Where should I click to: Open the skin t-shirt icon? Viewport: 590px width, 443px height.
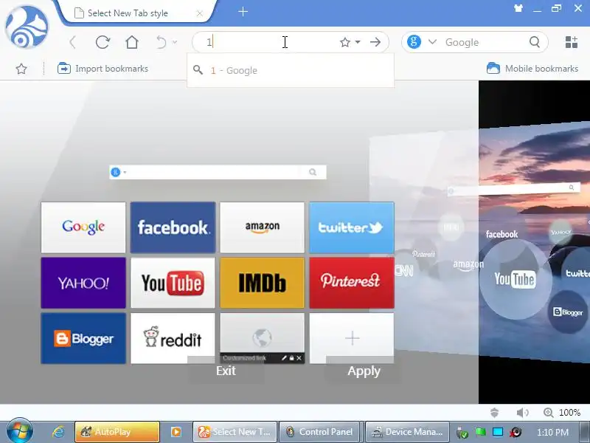click(x=518, y=8)
